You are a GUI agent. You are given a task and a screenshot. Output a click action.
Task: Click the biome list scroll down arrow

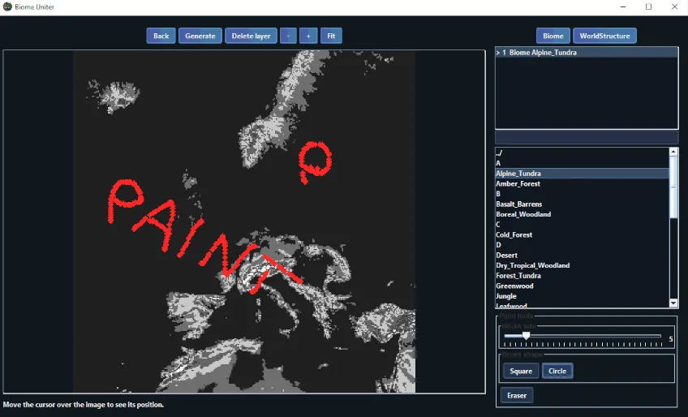(x=673, y=303)
